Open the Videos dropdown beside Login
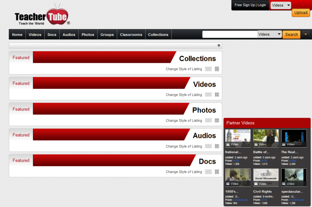 (281, 5)
